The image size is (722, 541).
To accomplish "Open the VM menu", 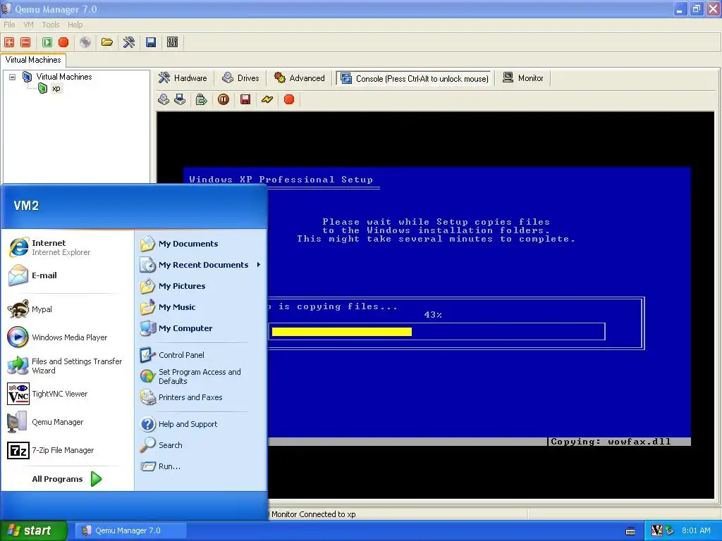I will pos(28,25).
